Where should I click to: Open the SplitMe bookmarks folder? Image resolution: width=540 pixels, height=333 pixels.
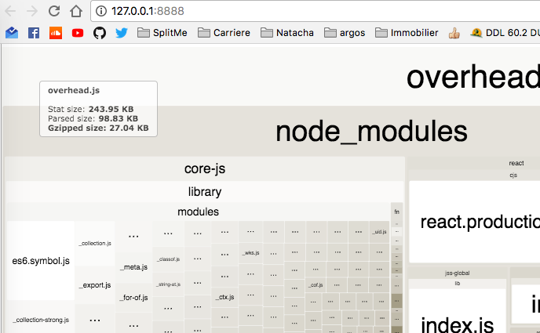coord(162,33)
